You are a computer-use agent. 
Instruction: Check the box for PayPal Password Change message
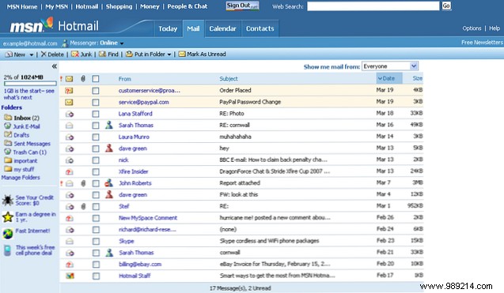[96, 102]
